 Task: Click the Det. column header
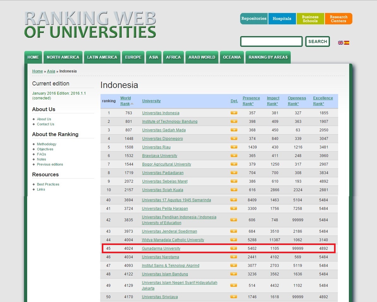pyautogui.click(x=234, y=101)
